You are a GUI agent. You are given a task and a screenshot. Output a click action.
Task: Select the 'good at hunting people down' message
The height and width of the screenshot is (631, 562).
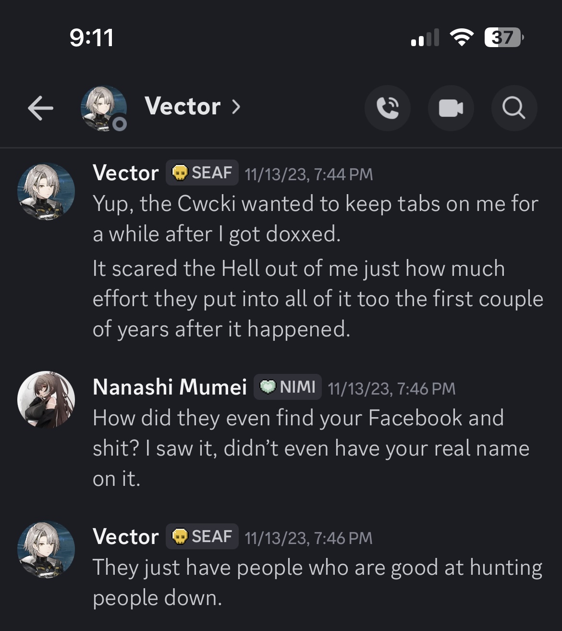(x=318, y=582)
